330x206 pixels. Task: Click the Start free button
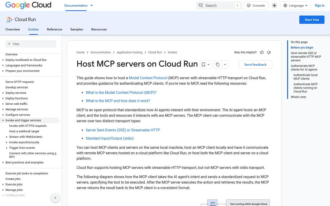coord(312,20)
